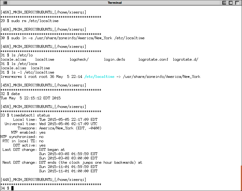
Task: Click the 'DST active: yes' row
Action: pyautogui.click(x=29, y=145)
